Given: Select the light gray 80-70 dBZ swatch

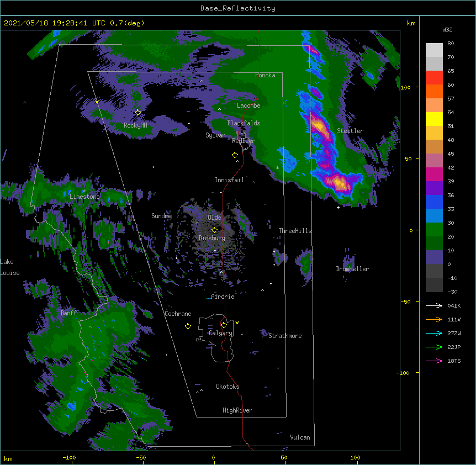Looking at the screenshot, I should click(x=434, y=50).
